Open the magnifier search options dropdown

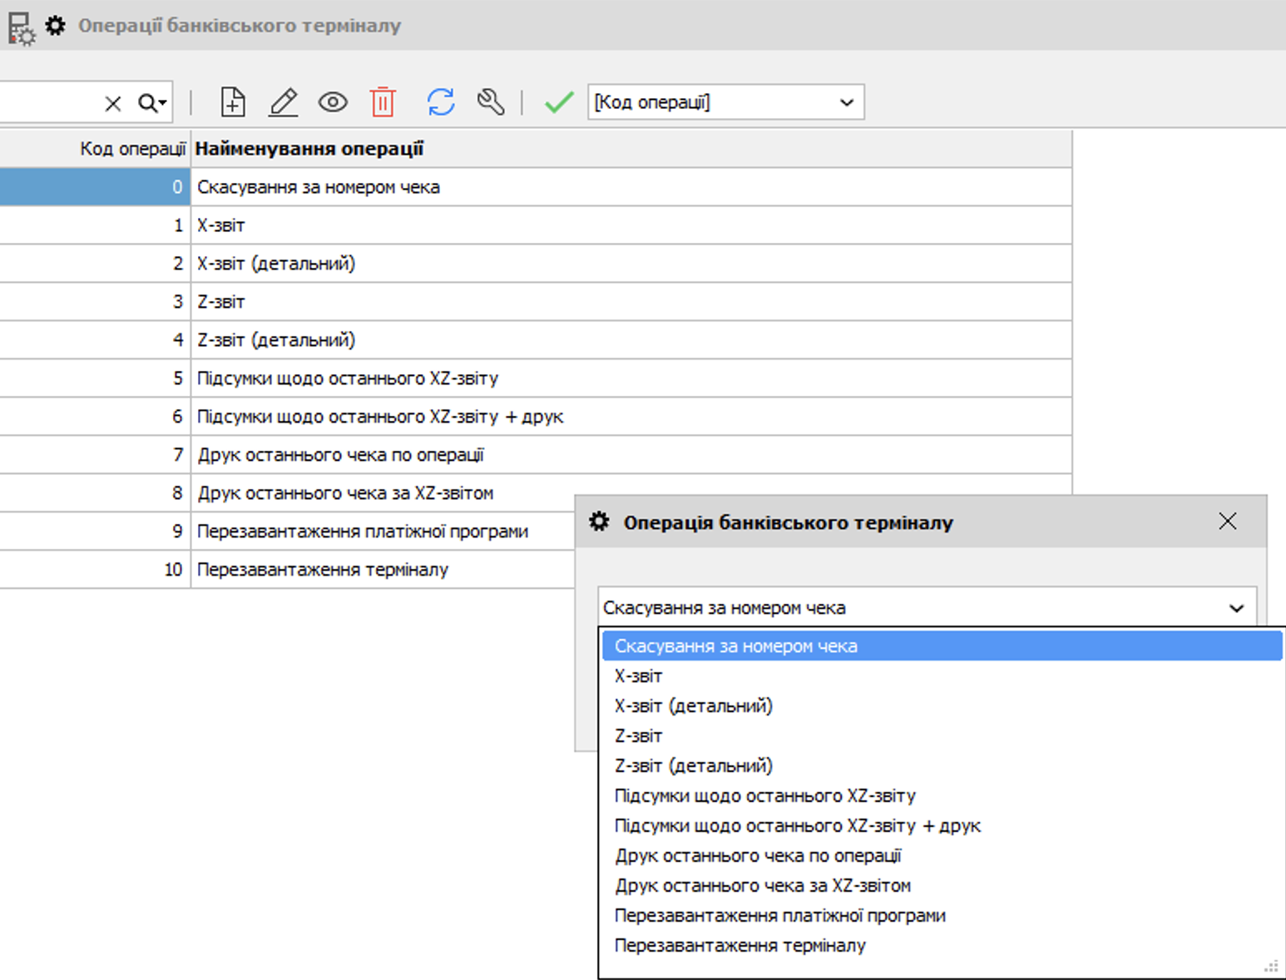coord(153,103)
